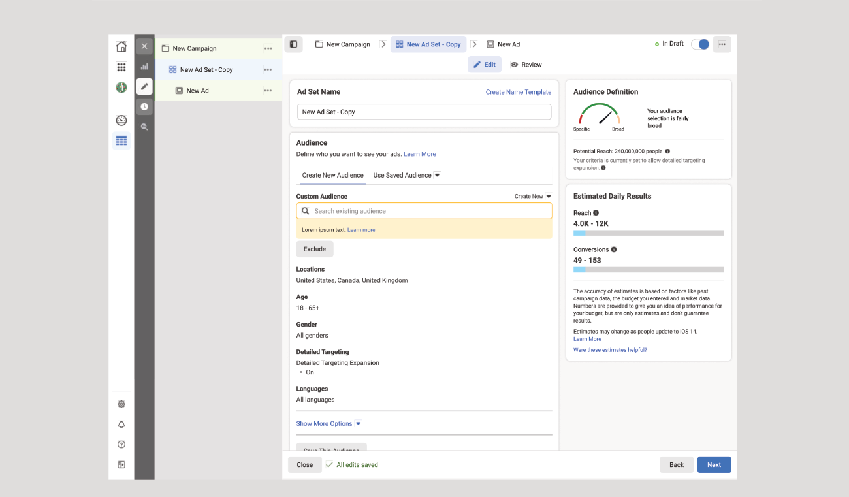This screenshot has width=849, height=497.
Task: Open the all tools grid icon
Action: pos(121,67)
